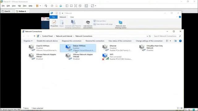Open the VMware Edit menu

pos(8,6)
